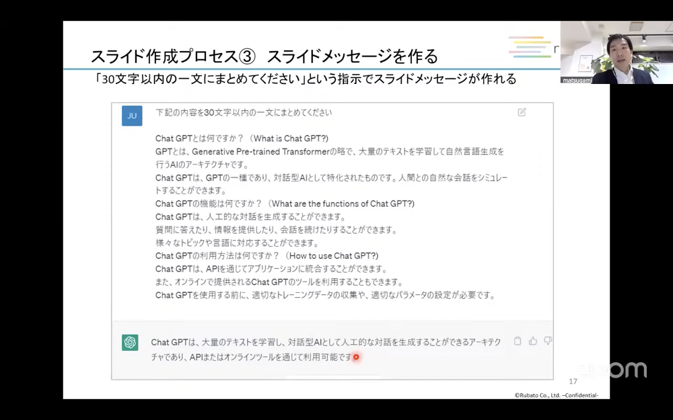Click the subtitle starting with 「30文字以内の一文に

[306, 79]
